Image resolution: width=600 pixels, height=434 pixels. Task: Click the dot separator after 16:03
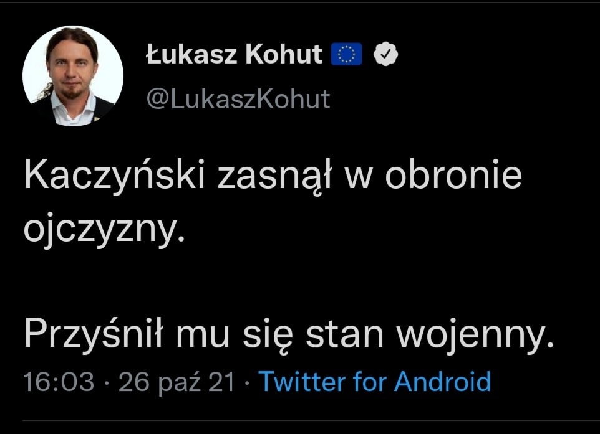pos(106,381)
